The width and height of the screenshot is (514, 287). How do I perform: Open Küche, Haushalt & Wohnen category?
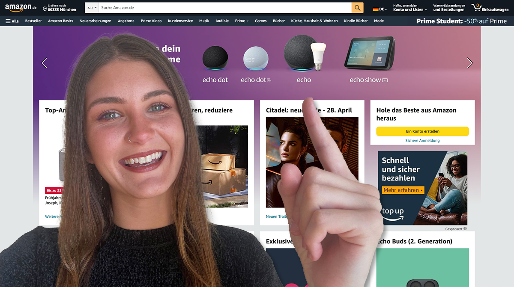pyautogui.click(x=314, y=21)
